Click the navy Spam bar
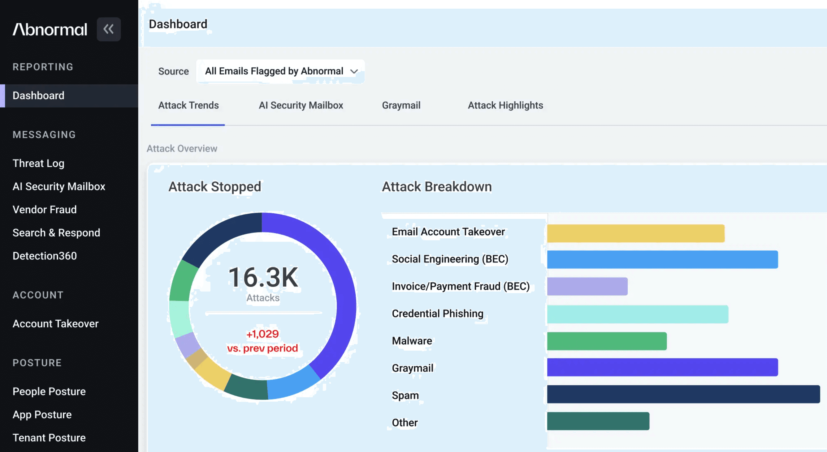This screenshot has height=452, width=827. (x=683, y=394)
